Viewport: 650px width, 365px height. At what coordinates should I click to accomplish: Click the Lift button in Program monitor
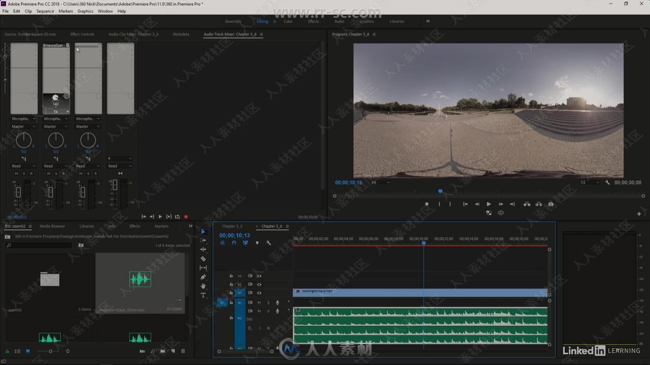[527, 204]
